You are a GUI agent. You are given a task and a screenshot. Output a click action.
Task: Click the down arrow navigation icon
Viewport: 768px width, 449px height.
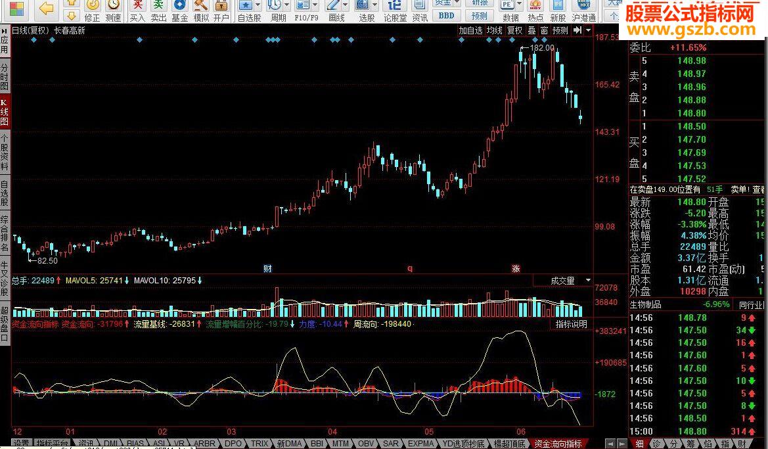coord(72,16)
